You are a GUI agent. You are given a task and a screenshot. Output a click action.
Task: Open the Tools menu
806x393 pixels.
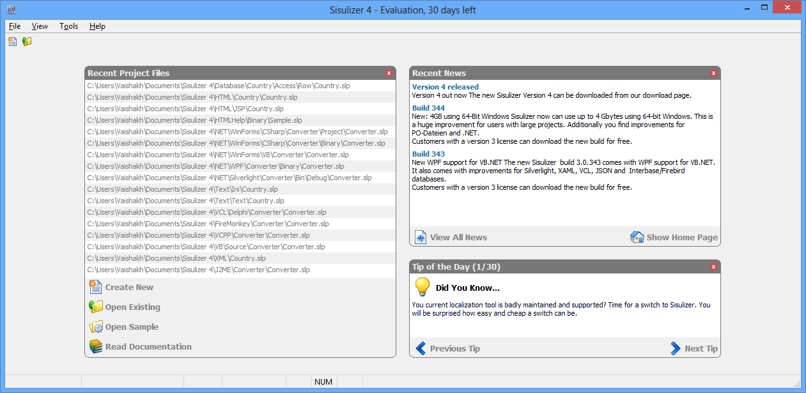68,26
